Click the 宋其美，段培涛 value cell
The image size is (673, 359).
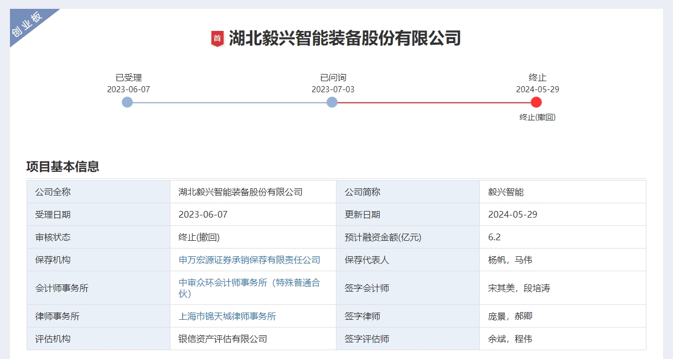pyautogui.click(x=563, y=288)
